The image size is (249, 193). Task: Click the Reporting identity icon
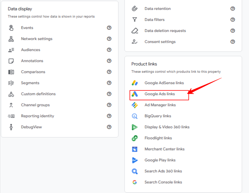[x=11, y=116]
